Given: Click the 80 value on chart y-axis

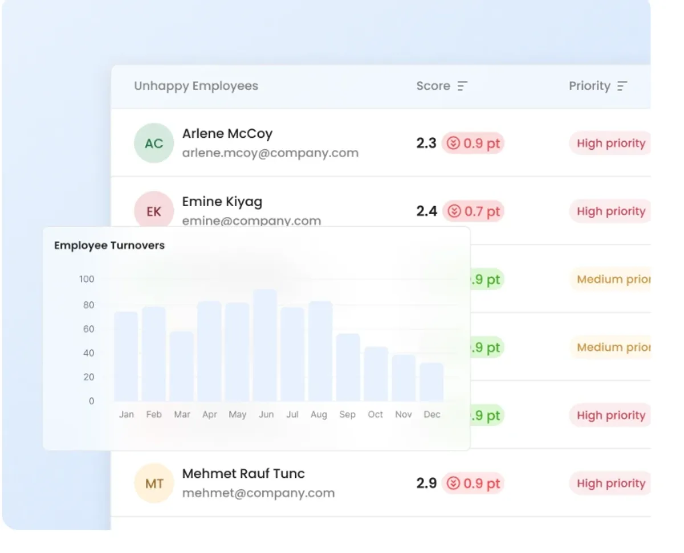Looking at the screenshot, I should tap(88, 305).
